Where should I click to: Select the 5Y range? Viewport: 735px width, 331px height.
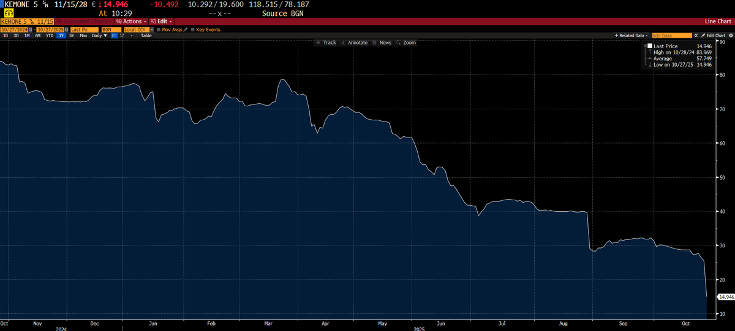[x=72, y=35]
